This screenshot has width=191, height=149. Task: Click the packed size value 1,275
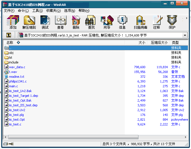[x=164, y=81]
